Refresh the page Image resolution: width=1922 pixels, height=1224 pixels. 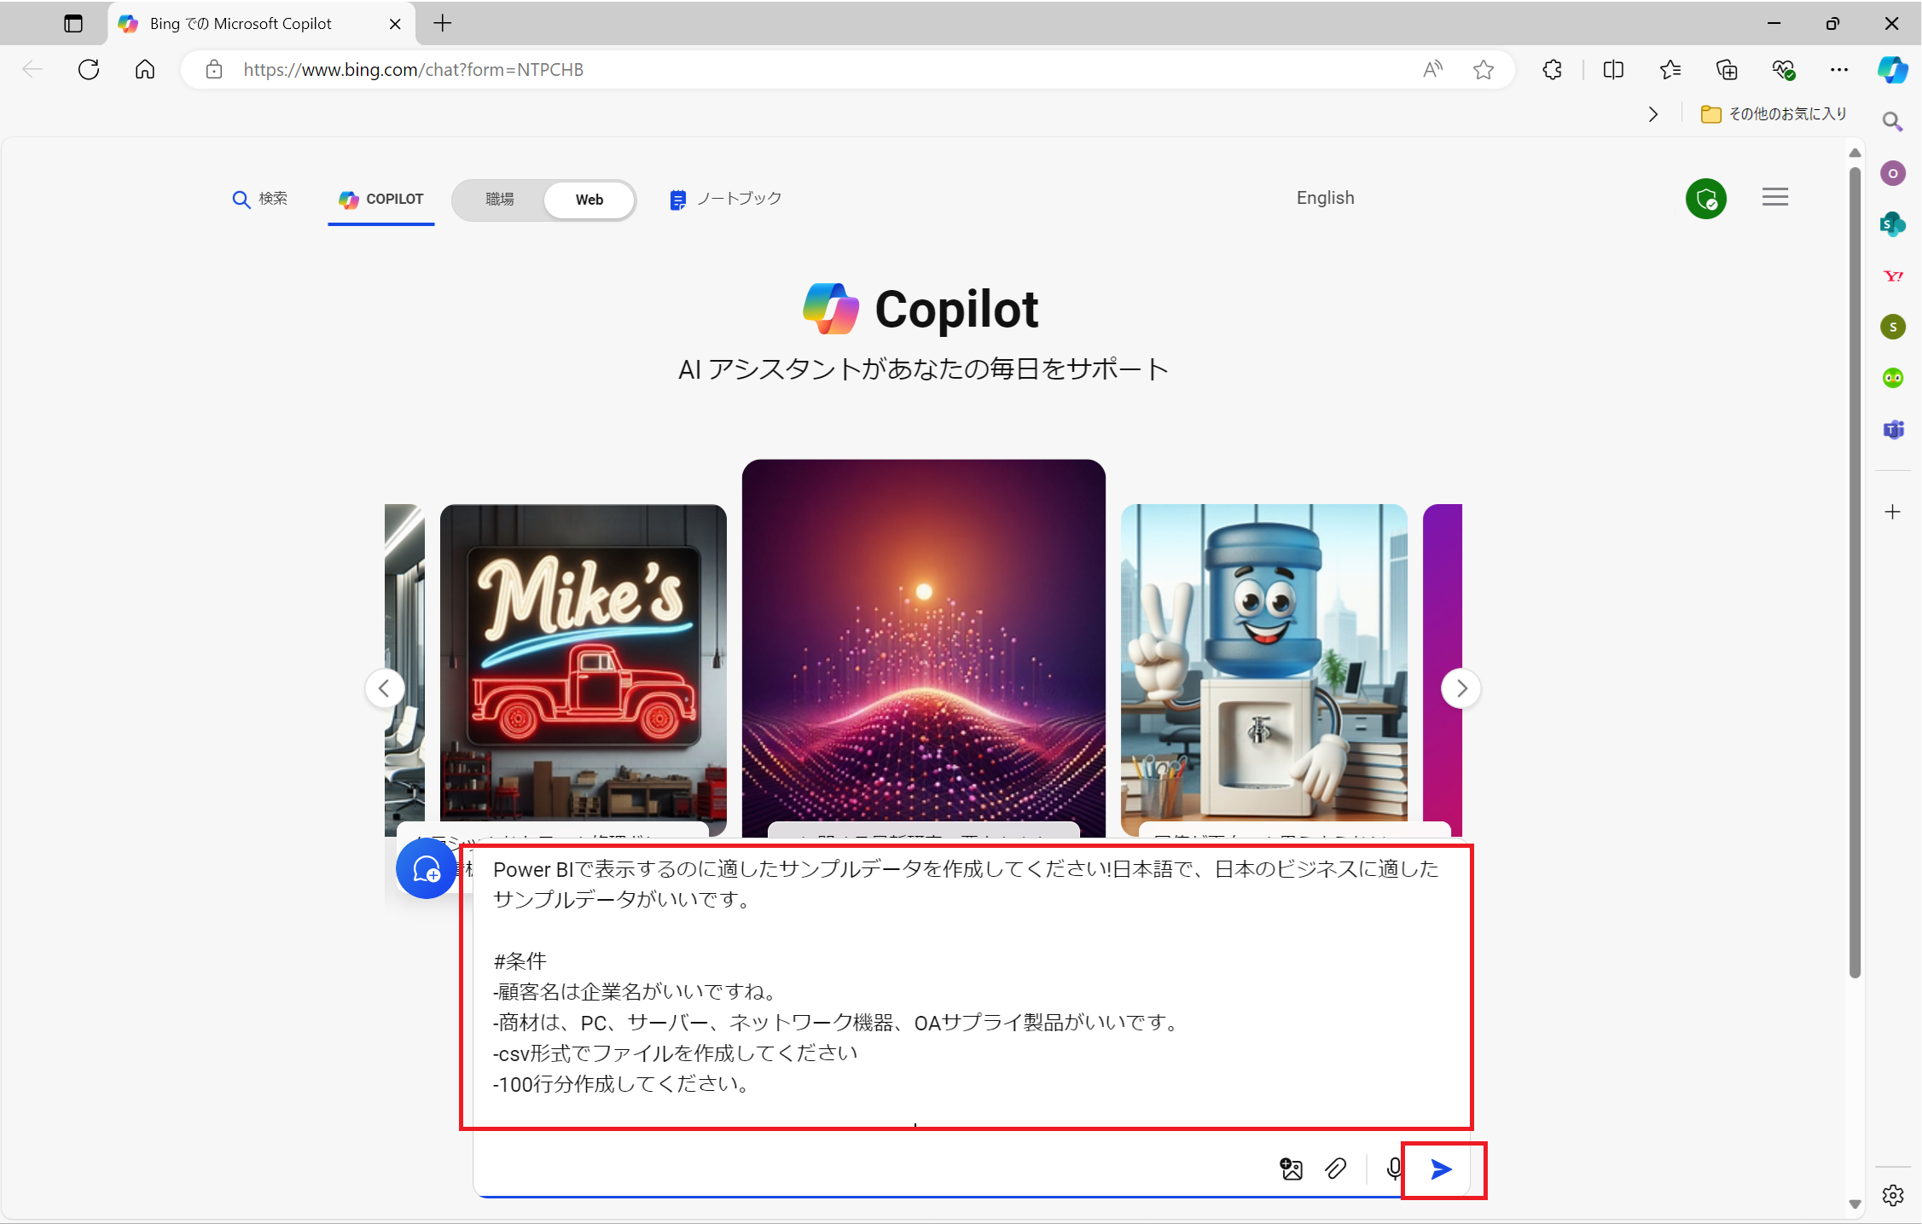click(89, 69)
